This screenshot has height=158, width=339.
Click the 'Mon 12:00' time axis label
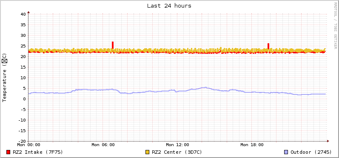click(177, 145)
